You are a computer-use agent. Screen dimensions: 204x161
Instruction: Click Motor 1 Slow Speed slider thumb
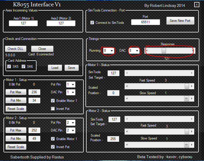tap(186, 99)
